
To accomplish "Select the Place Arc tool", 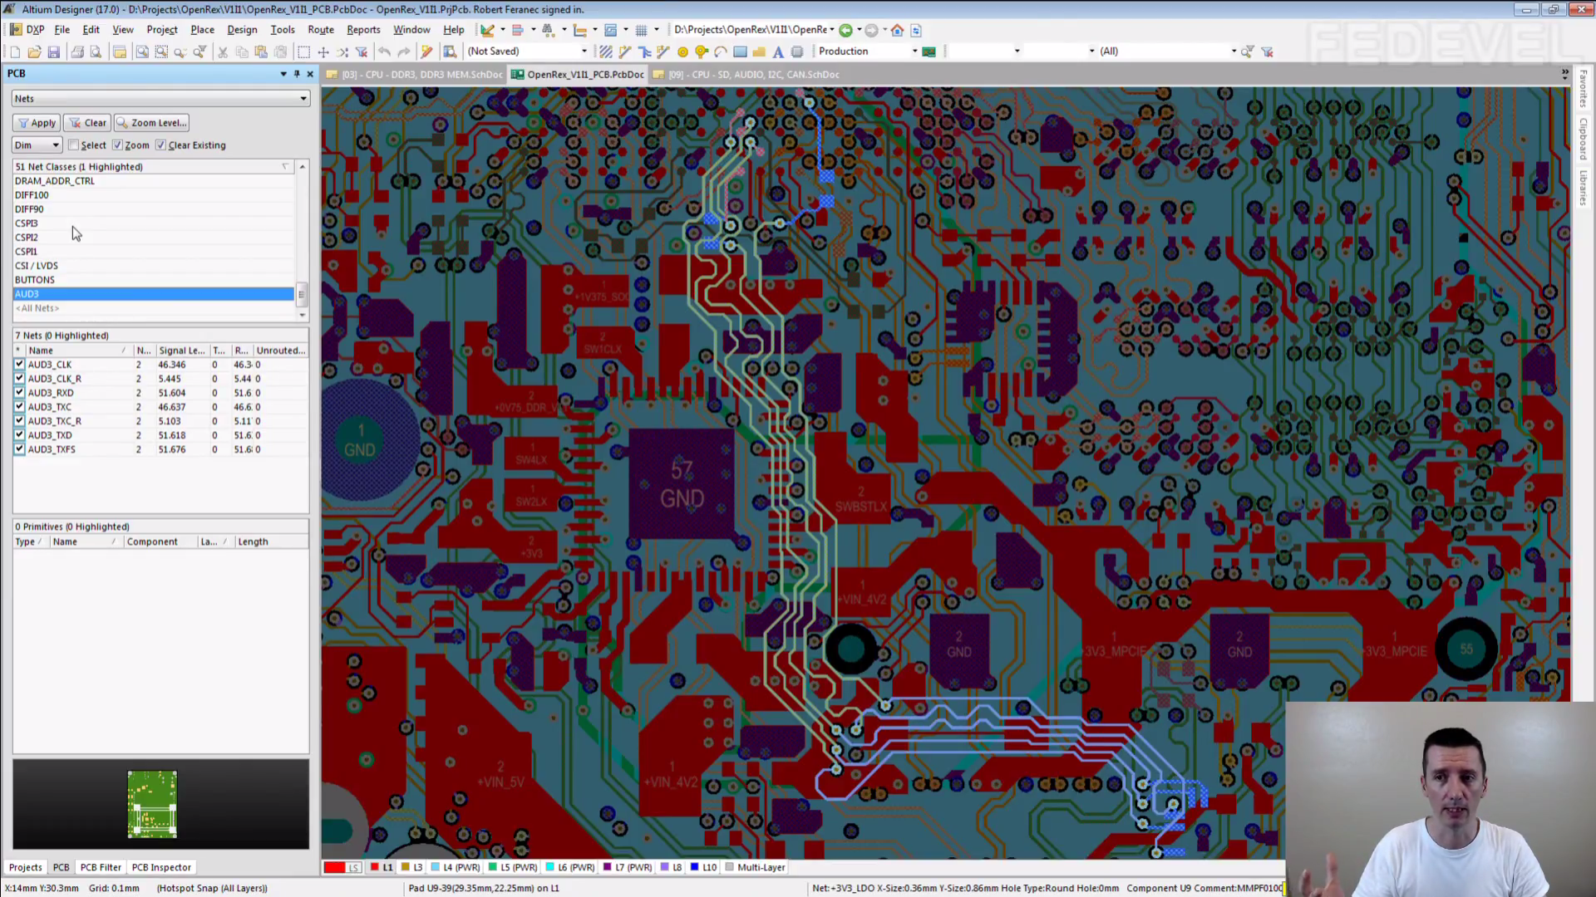I will click(720, 52).
